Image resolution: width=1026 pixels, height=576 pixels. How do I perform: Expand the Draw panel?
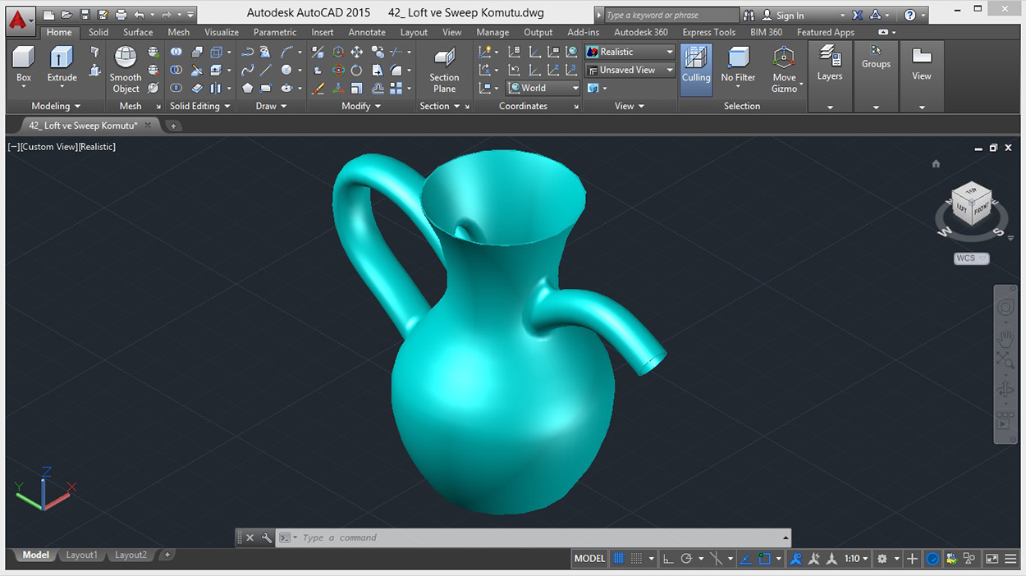(272, 106)
